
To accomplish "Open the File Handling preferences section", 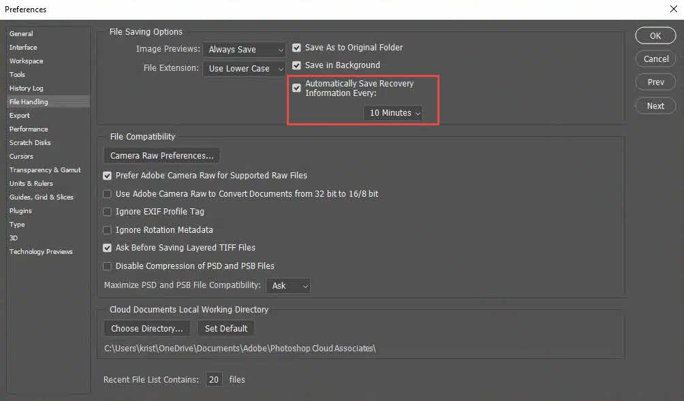I will point(28,101).
